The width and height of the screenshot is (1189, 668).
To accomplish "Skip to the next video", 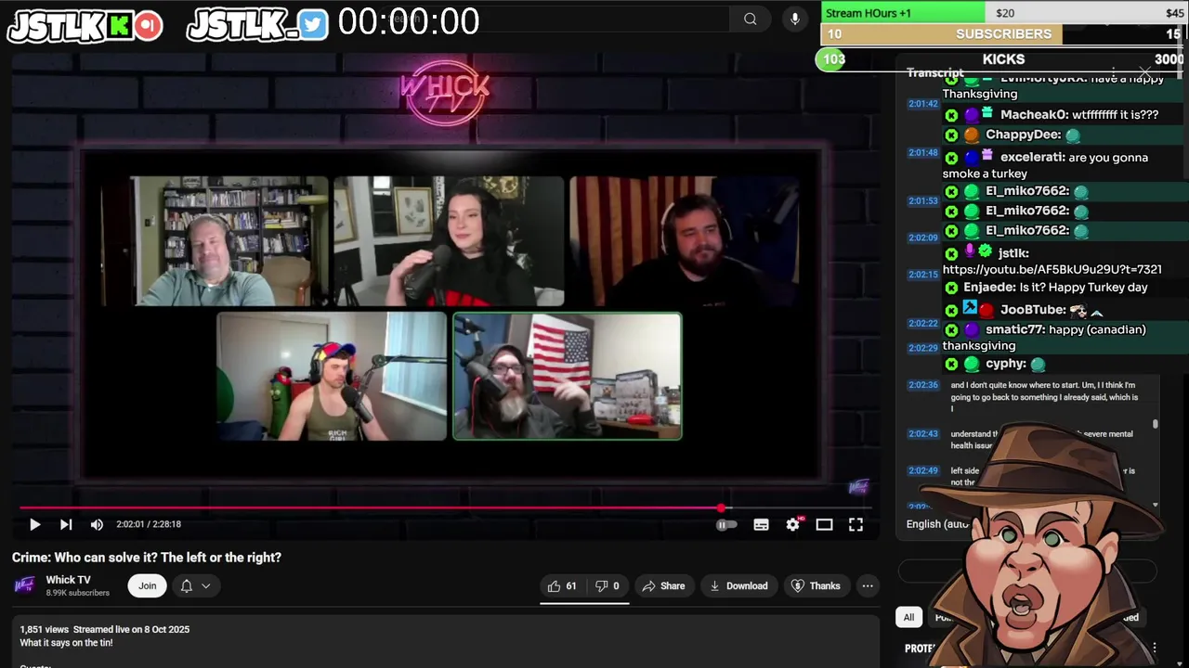I will click(x=66, y=524).
